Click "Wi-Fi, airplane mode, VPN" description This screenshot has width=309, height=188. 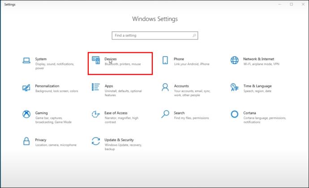(262, 64)
